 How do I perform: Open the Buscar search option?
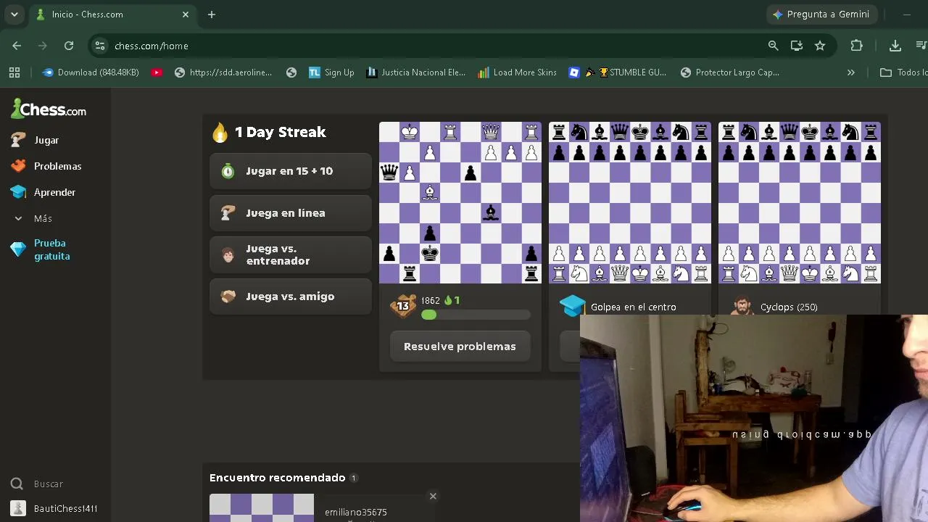tap(48, 484)
